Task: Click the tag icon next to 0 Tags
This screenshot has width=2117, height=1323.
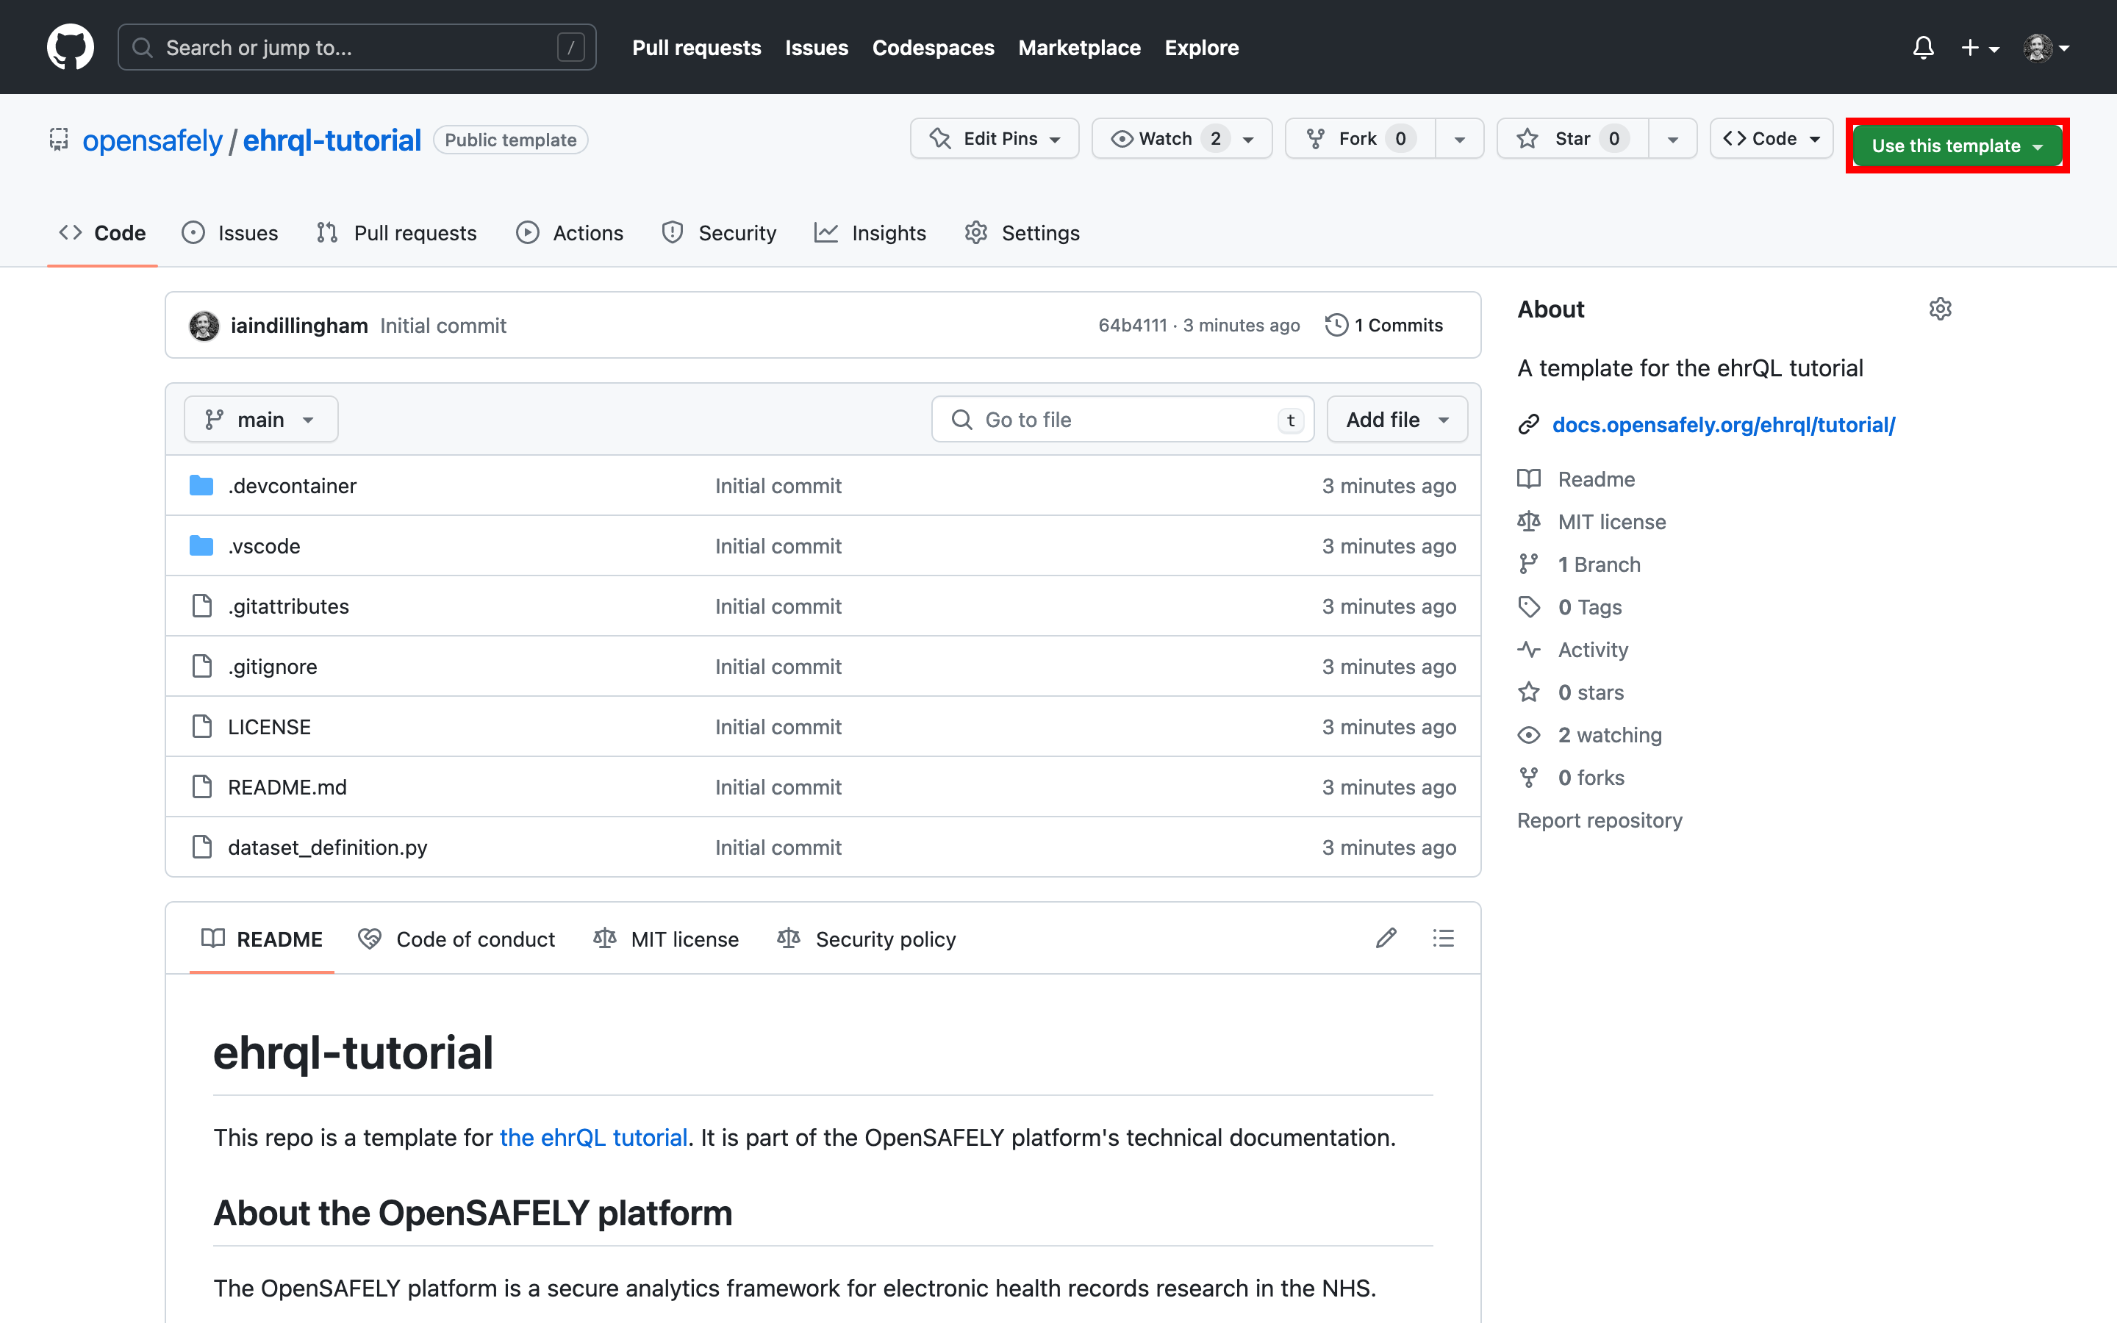Action: [1528, 606]
